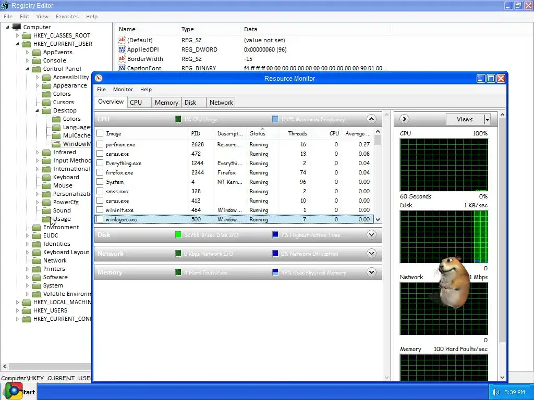The image size is (534, 400).
Task: Click the HKEY_USERS folder icon
Action: click(x=27, y=310)
